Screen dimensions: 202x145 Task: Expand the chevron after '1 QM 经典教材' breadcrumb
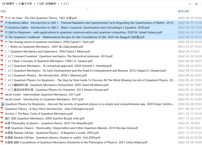click(x=58, y=4)
